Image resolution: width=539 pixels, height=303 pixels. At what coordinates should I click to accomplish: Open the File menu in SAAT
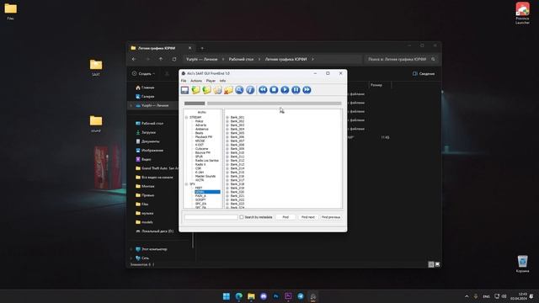pyautogui.click(x=184, y=81)
